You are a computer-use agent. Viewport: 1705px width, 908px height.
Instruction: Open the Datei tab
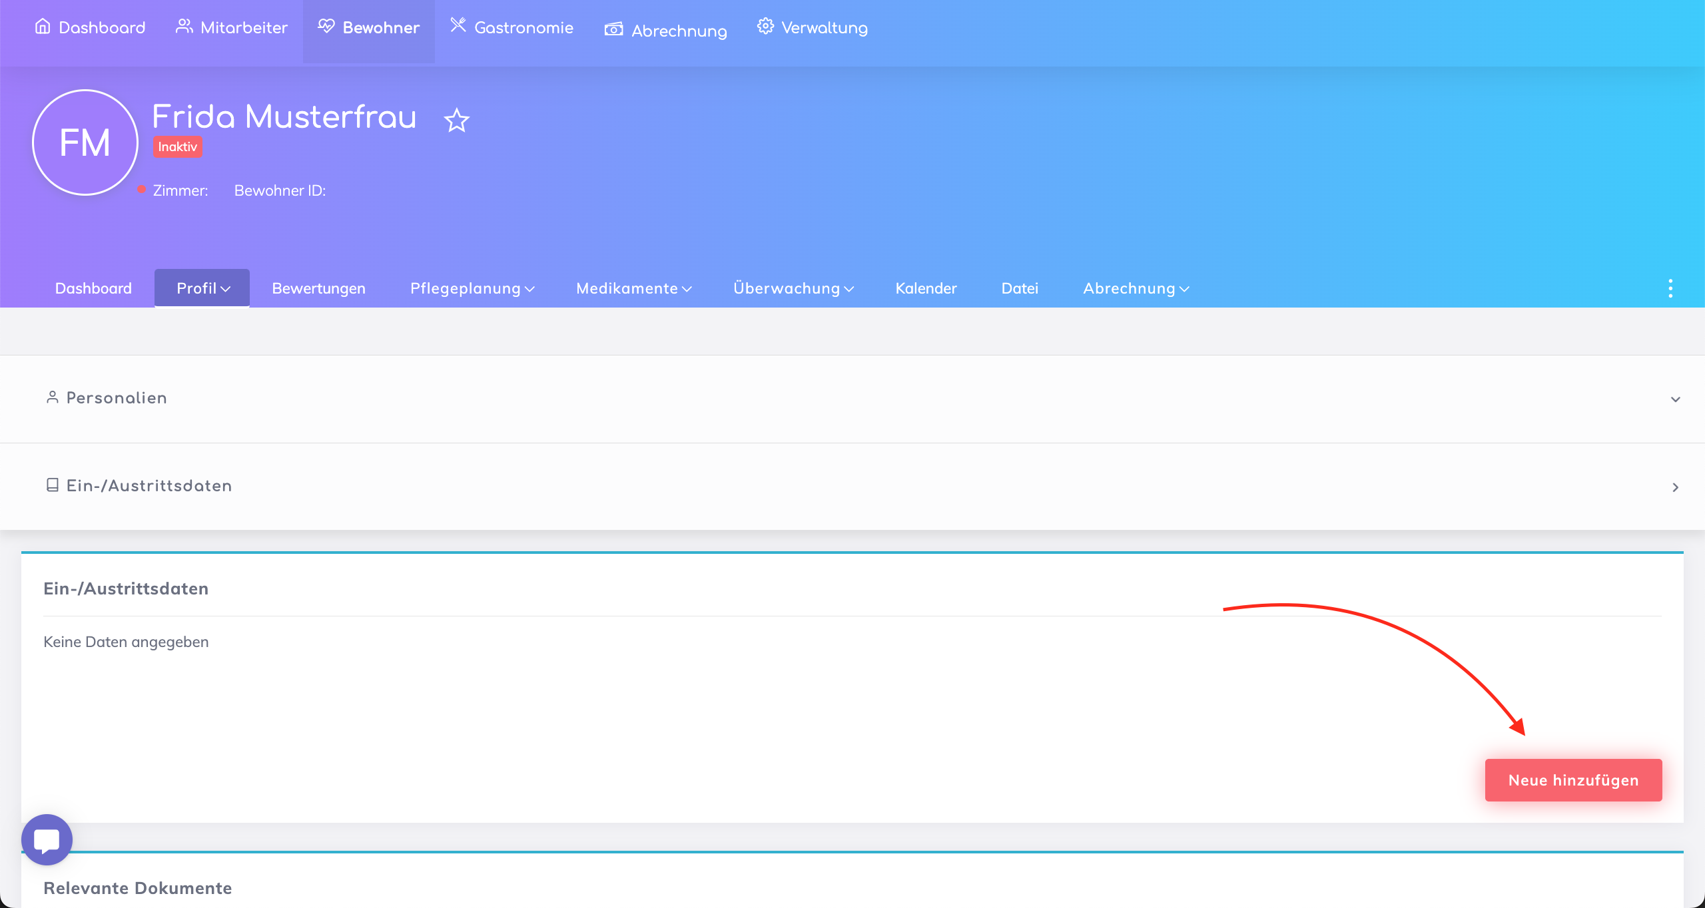point(1020,288)
